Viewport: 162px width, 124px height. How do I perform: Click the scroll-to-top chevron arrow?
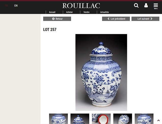158,120
